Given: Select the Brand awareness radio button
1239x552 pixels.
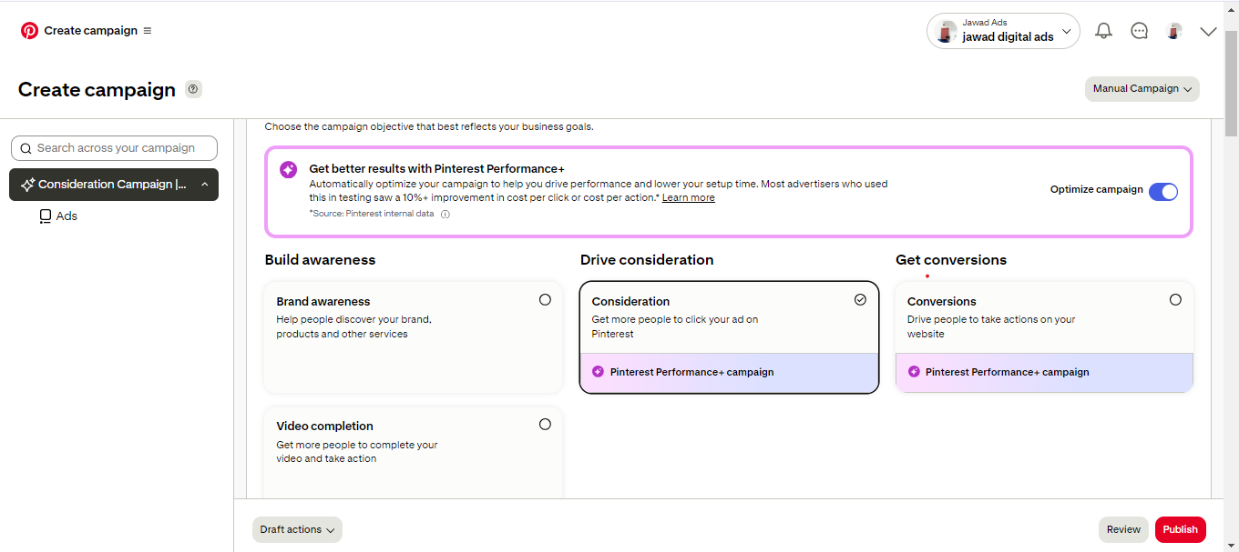Looking at the screenshot, I should click(x=545, y=300).
